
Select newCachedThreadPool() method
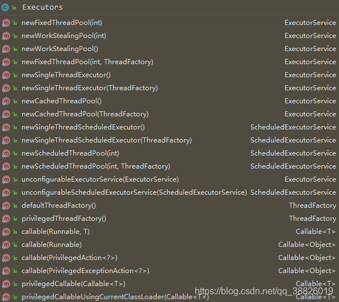(x=62, y=101)
